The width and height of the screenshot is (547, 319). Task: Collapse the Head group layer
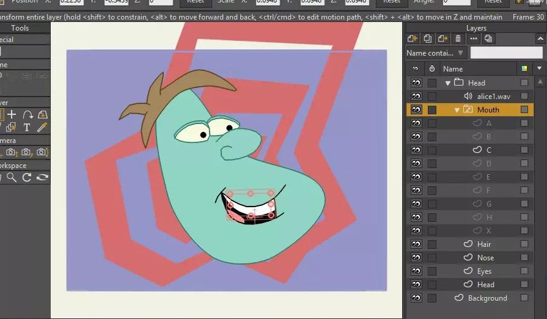pos(448,83)
